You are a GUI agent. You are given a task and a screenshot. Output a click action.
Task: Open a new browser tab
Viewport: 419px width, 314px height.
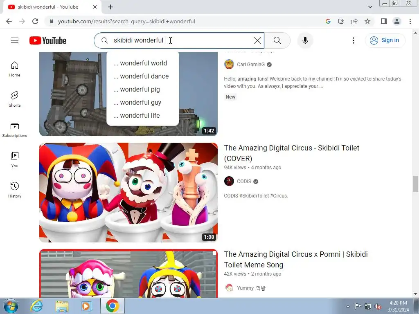(x=110, y=7)
